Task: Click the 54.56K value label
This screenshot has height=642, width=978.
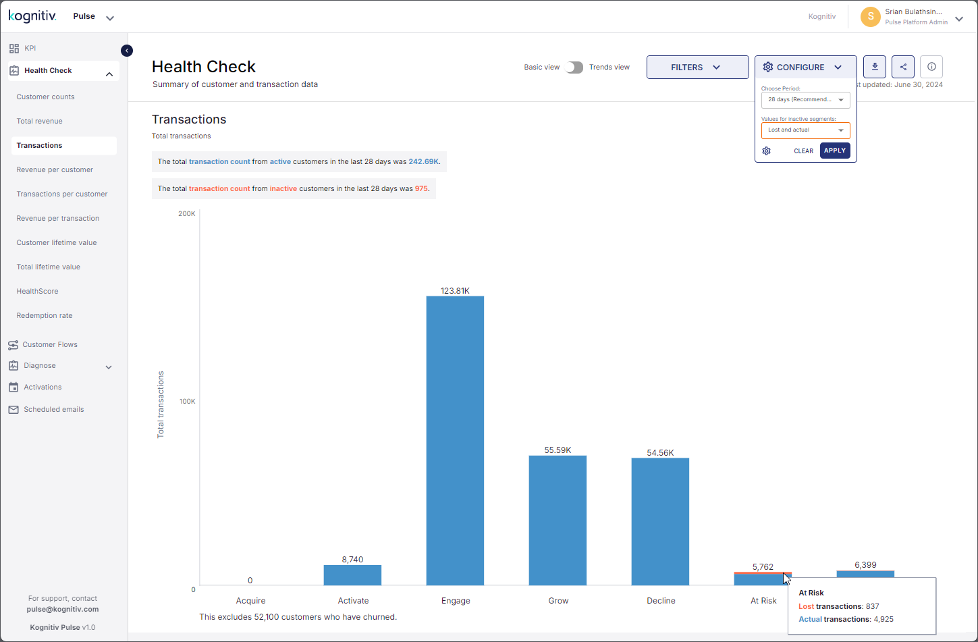Action: click(660, 453)
